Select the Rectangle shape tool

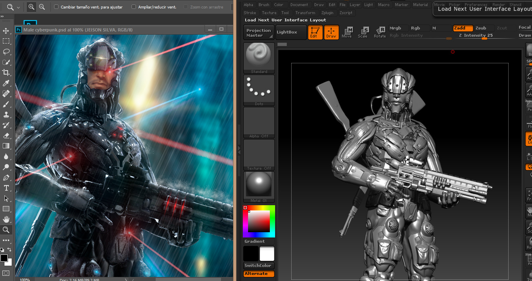tap(6, 209)
